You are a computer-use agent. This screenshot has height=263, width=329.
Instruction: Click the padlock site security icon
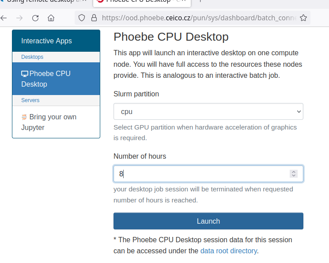[94, 18]
